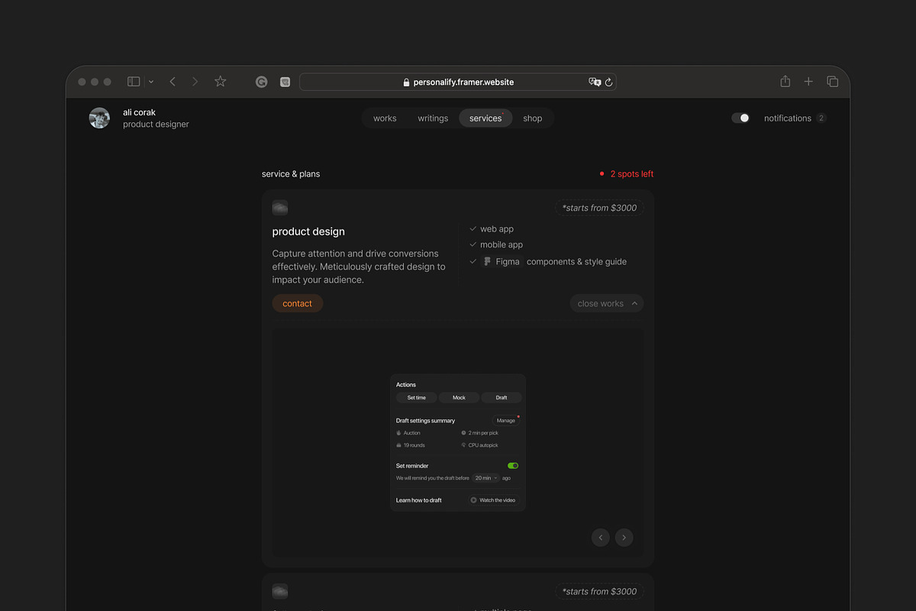Click the 19 rounds icon
916x611 pixels.
point(398,445)
